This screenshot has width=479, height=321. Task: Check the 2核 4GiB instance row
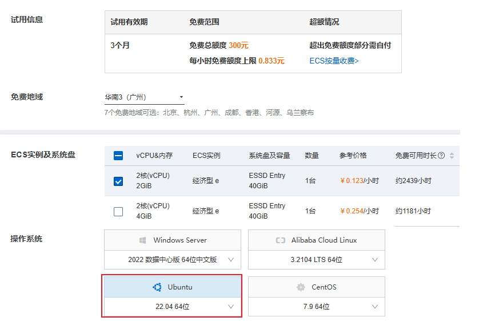pos(118,212)
